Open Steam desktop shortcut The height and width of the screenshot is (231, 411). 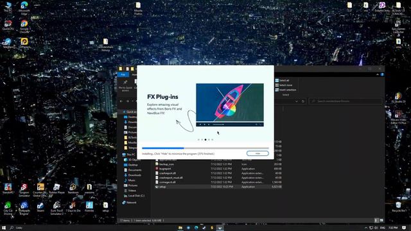coord(40,207)
